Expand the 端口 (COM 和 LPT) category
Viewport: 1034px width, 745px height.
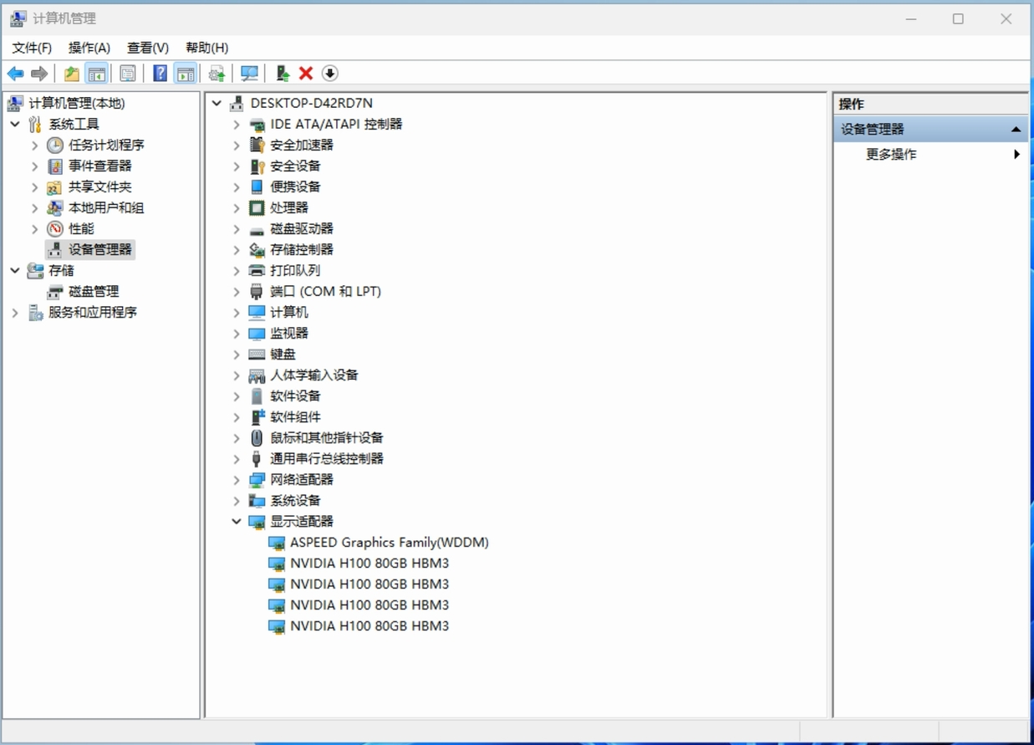pyautogui.click(x=237, y=291)
